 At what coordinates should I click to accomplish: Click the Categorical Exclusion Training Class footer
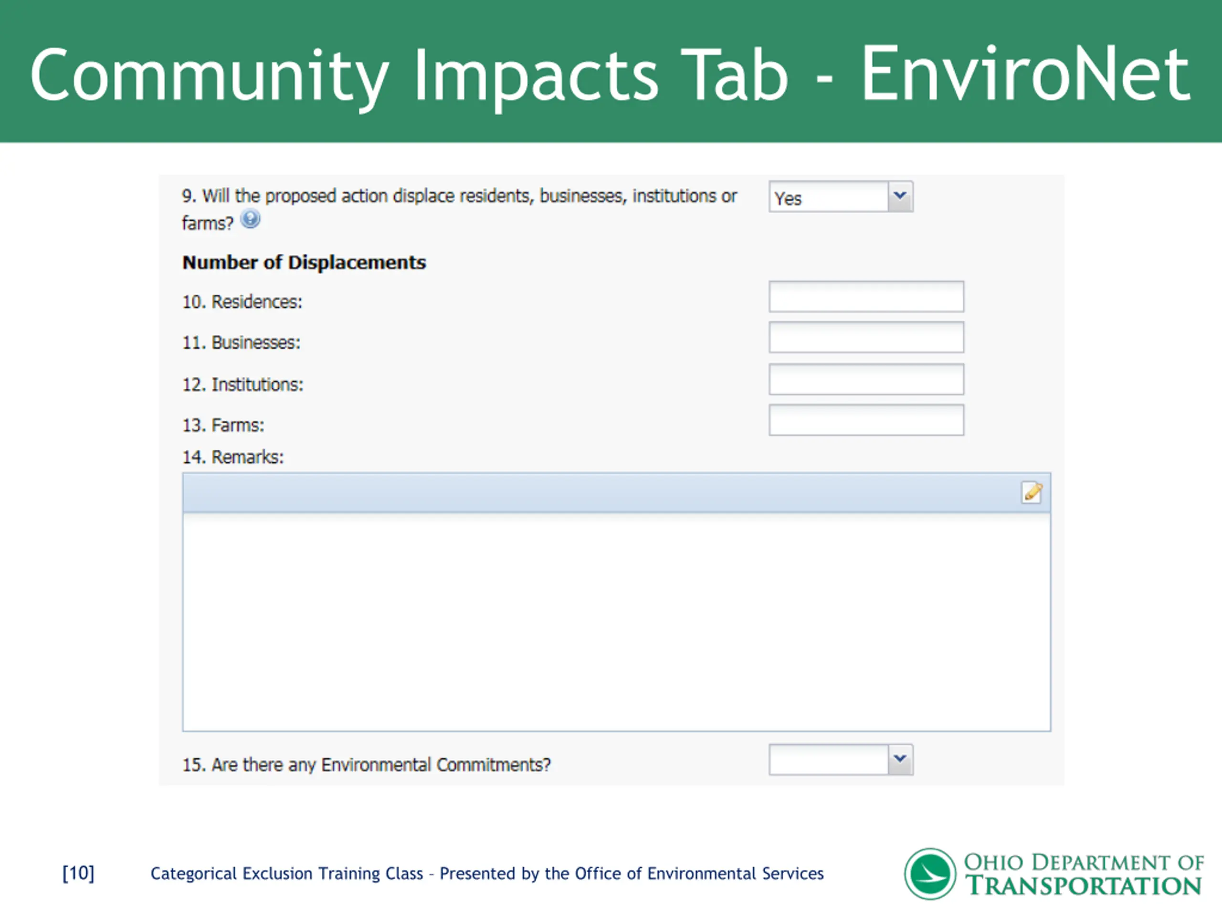click(x=487, y=874)
